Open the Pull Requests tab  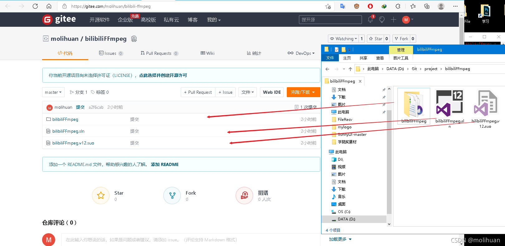click(159, 53)
